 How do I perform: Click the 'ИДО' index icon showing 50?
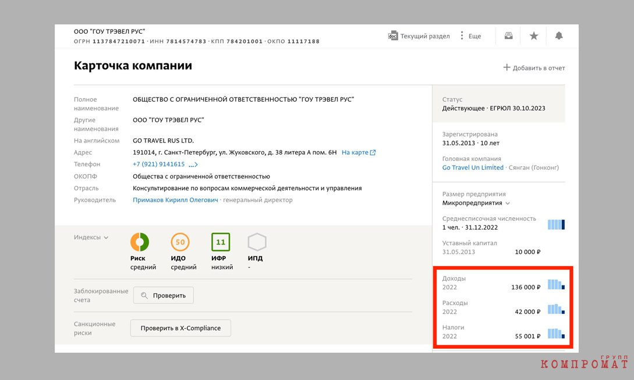[x=180, y=242]
